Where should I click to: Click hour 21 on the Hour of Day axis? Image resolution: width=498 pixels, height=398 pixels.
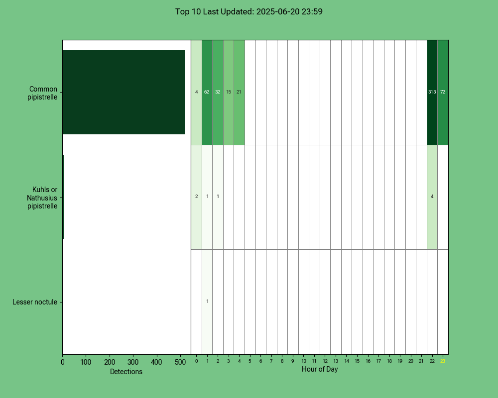pos(421,361)
